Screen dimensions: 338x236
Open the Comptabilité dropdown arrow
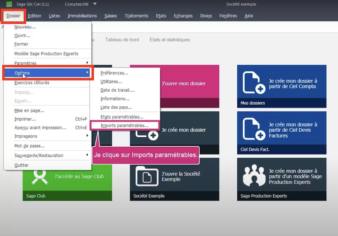[x=95, y=4]
